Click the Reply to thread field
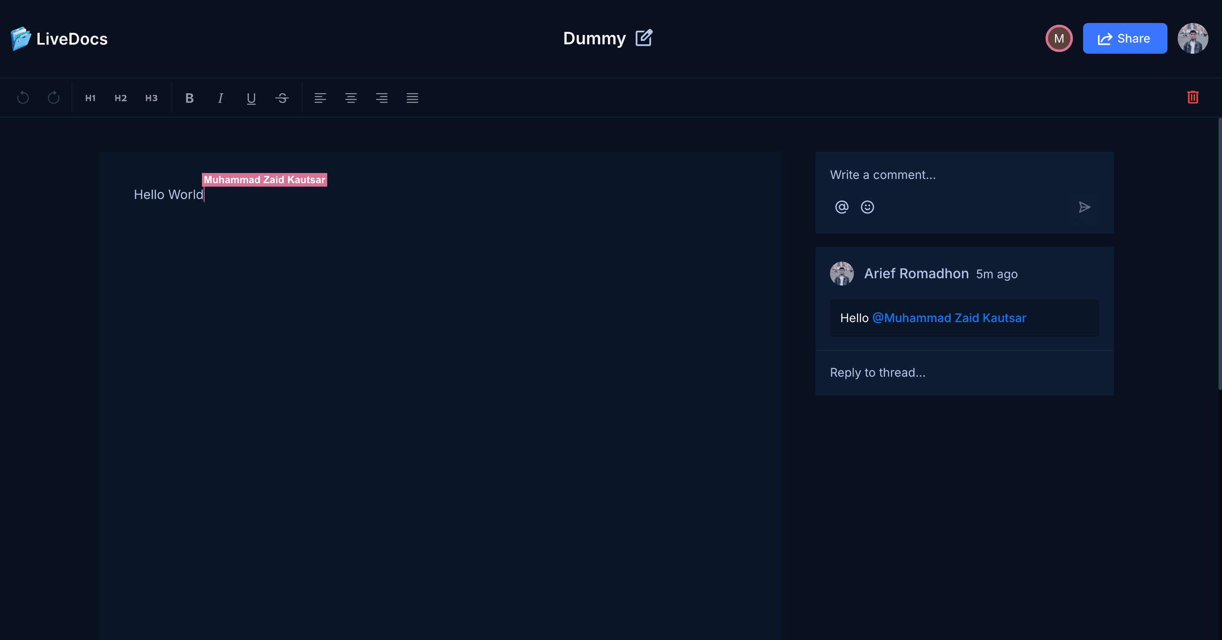 click(963, 372)
